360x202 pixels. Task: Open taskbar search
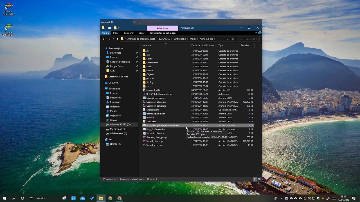(13, 198)
